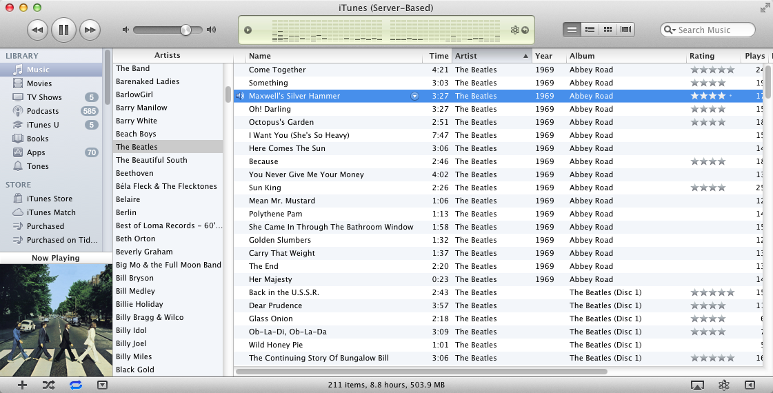
Task: Open iTunes Match
Action: pyautogui.click(x=52, y=212)
